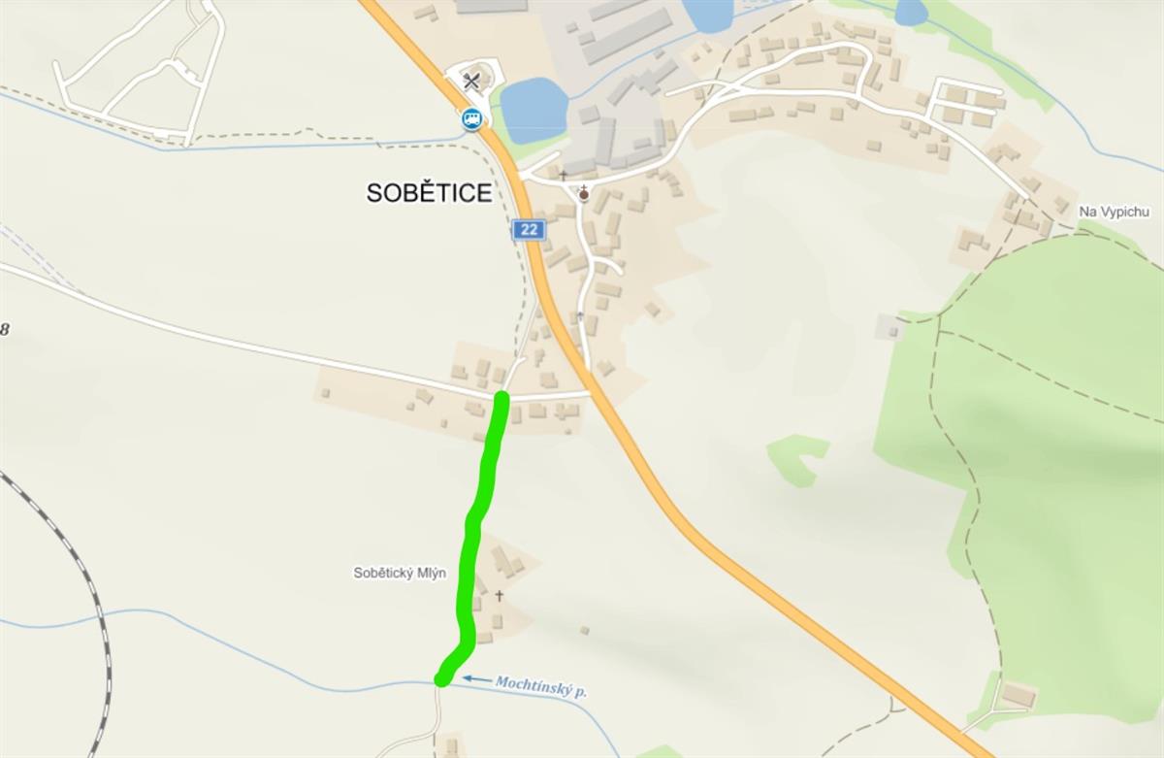Click the small round pond at top right
Image resolution: width=1164 pixels, height=758 pixels.
click(x=911, y=12)
